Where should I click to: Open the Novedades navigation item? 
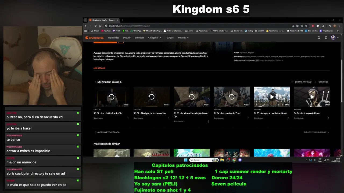(x=113, y=38)
